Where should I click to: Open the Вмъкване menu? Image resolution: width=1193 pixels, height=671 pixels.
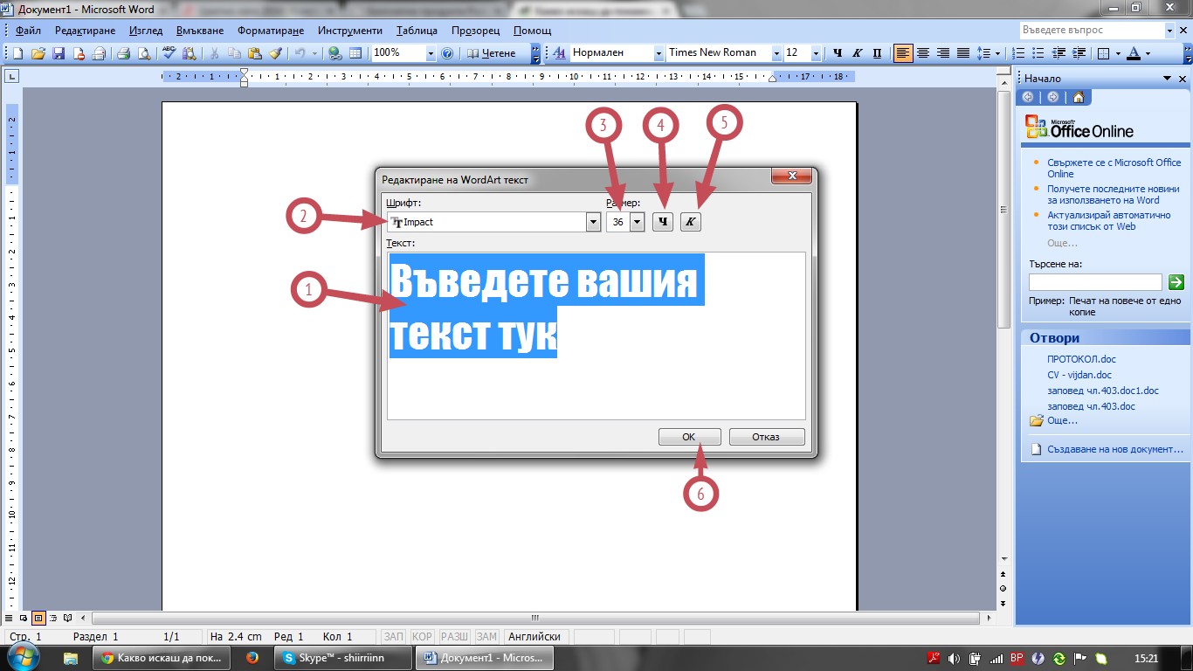201,31
